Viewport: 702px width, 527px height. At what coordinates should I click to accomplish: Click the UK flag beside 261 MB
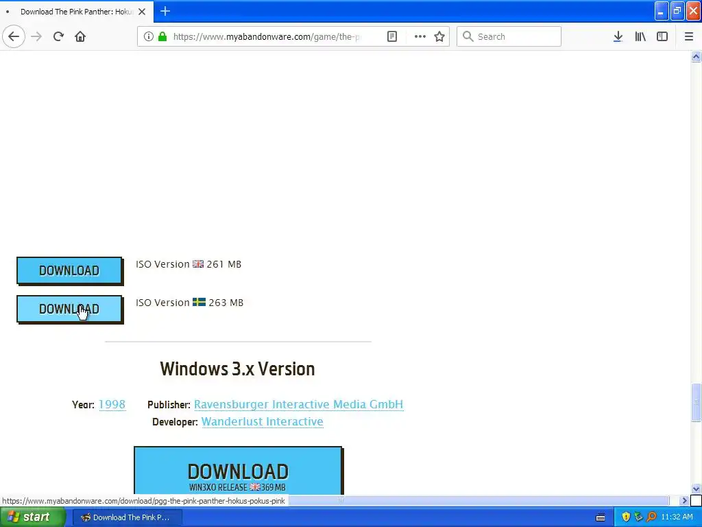[198, 264]
